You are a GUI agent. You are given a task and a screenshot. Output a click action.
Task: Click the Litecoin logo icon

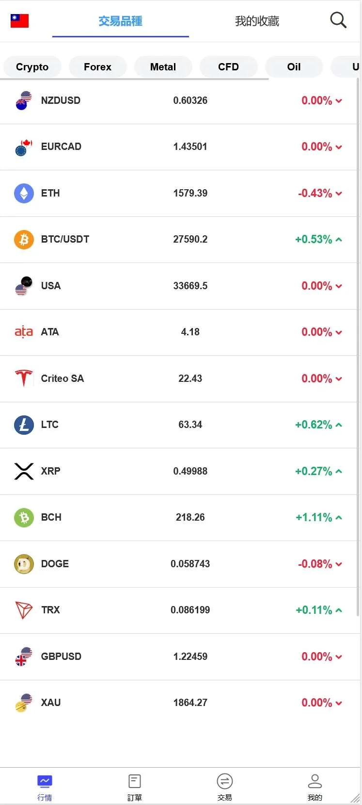pyautogui.click(x=24, y=425)
